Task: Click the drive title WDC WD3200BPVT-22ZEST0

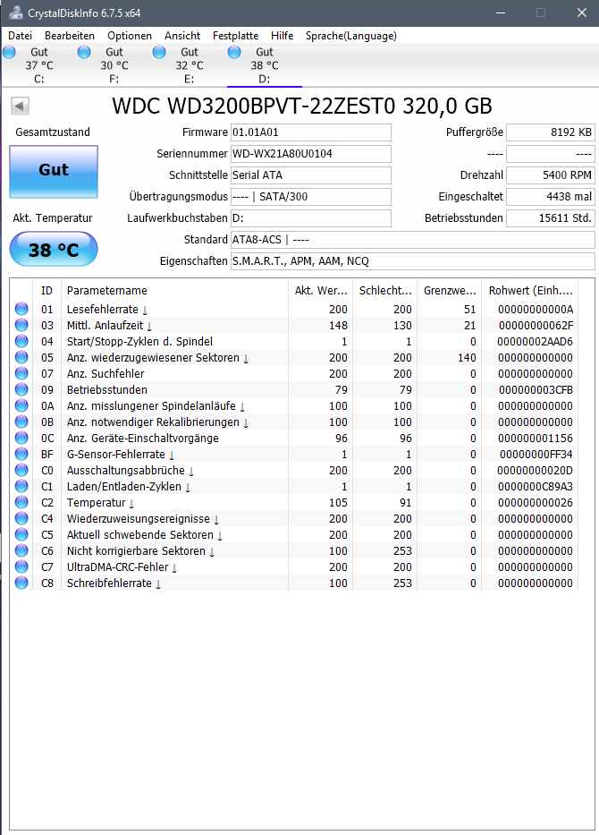Action: pos(301,106)
